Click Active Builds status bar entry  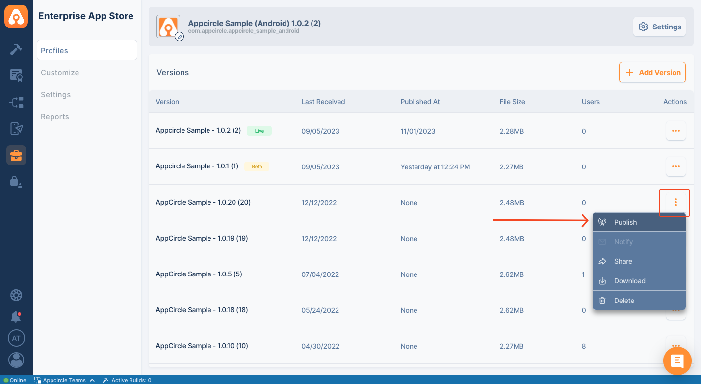pyautogui.click(x=127, y=380)
